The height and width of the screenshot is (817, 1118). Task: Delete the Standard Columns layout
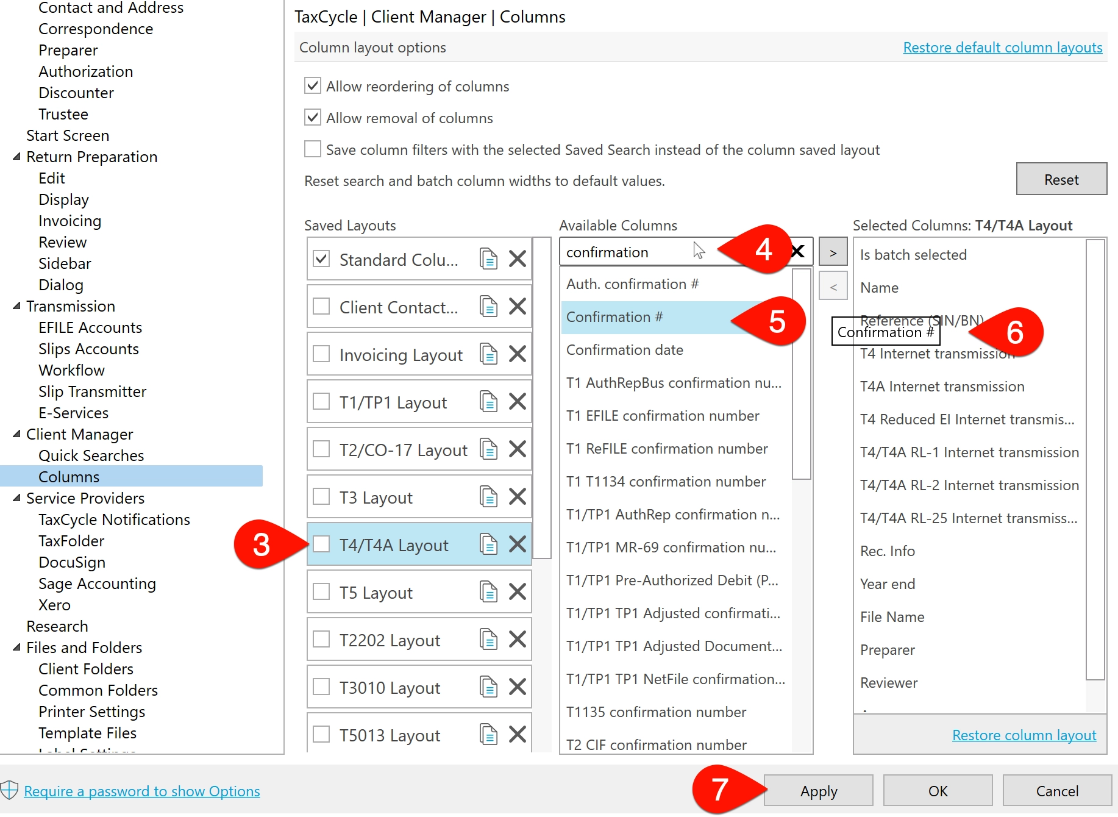[x=518, y=259]
